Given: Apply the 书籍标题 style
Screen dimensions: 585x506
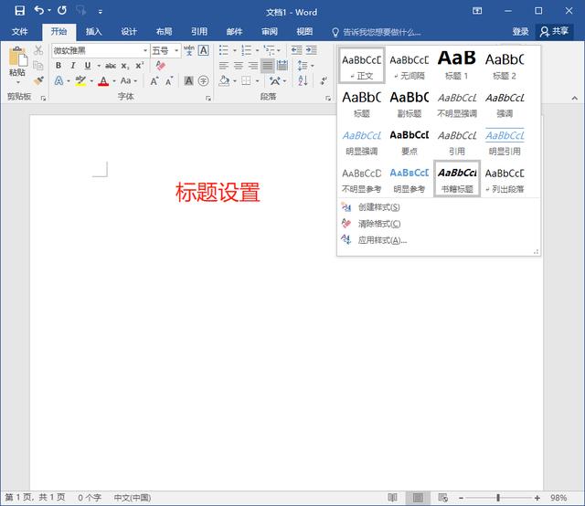Looking at the screenshot, I should point(457,179).
